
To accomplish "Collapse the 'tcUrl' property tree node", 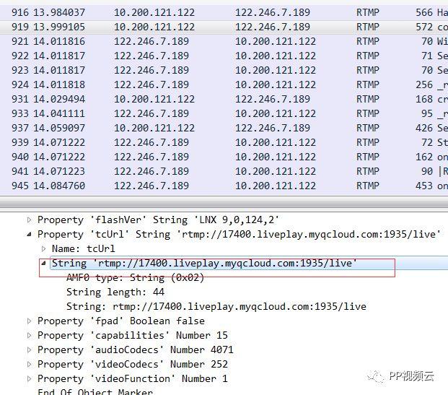I will [30, 234].
